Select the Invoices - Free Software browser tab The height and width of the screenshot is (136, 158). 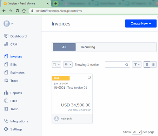tap(26, 3)
